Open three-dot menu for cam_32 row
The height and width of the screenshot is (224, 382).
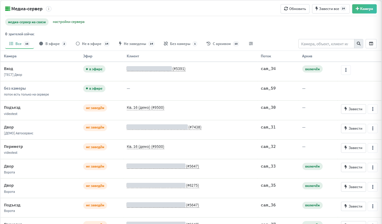(x=373, y=148)
